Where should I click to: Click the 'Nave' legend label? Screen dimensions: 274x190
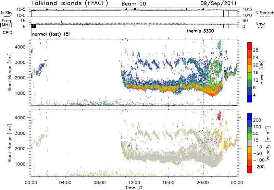tap(261, 24)
